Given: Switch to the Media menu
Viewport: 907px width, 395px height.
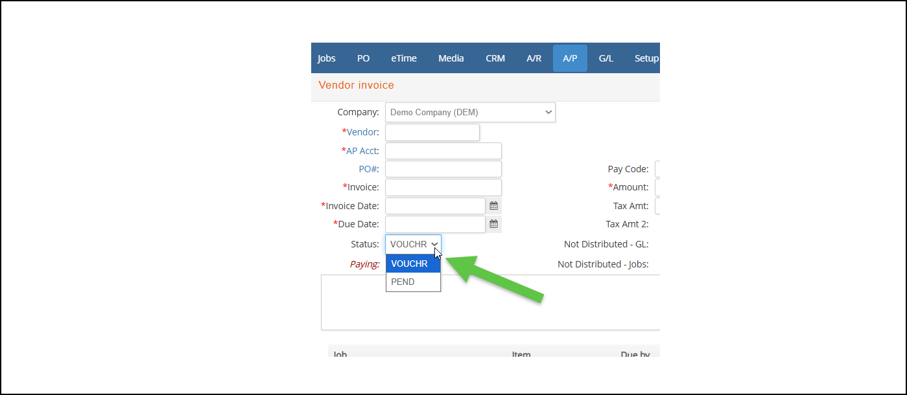Looking at the screenshot, I should point(451,58).
